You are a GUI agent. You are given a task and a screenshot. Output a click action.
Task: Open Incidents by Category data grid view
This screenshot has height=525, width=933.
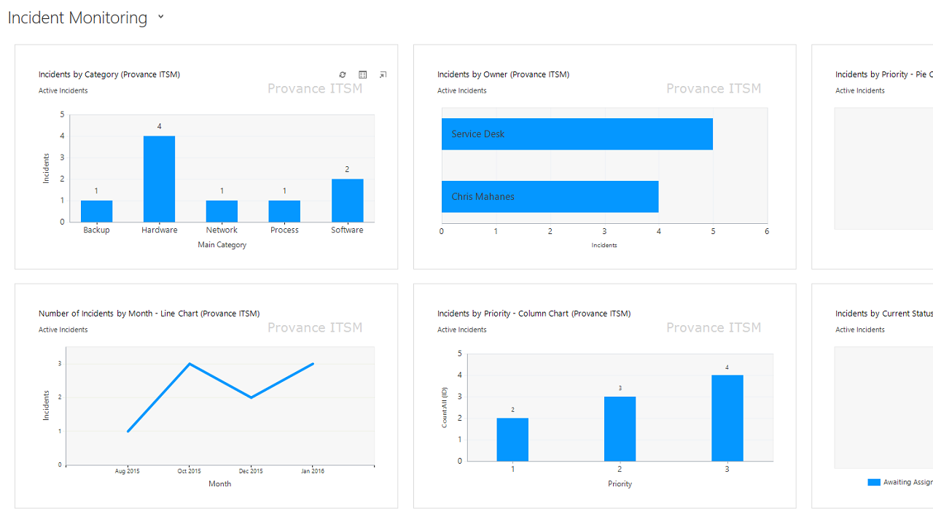click(362, 74)
